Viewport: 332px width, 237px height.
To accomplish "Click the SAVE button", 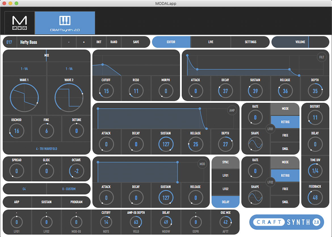I will pyautogui.click(x=136, y=42).
